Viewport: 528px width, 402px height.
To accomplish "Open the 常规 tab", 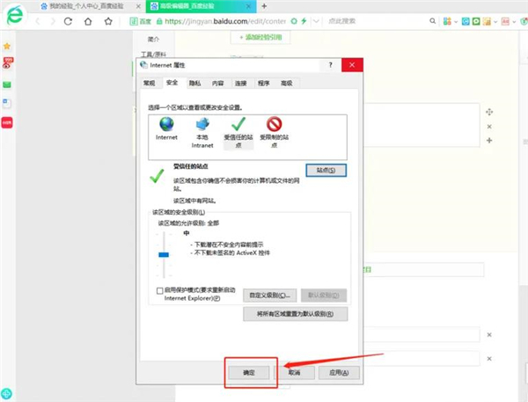I will 149,83.
